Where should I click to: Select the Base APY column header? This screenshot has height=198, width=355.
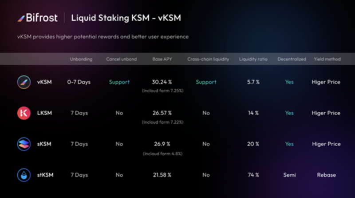click(x=162, y=59)
